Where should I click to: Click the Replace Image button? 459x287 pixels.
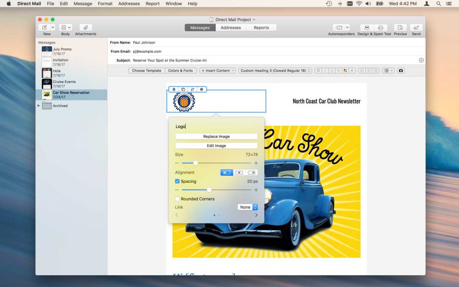pos(216,136)
